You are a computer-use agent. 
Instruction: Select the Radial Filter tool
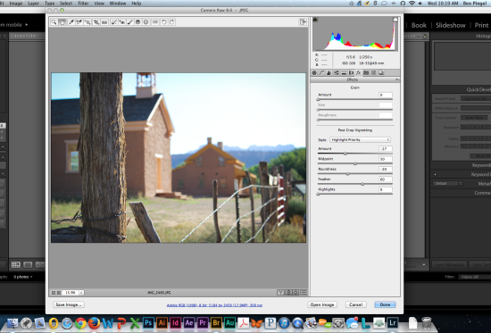[146, 22]
